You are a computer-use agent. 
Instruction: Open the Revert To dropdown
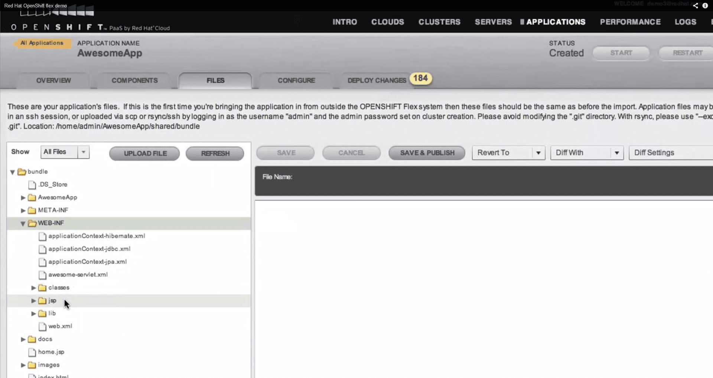(508, 153)
